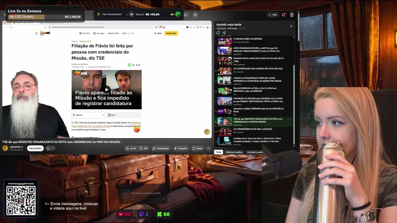This screenshot has width=397, height=223.
Task: Click the UOL logo
Action: pos(45,33)
